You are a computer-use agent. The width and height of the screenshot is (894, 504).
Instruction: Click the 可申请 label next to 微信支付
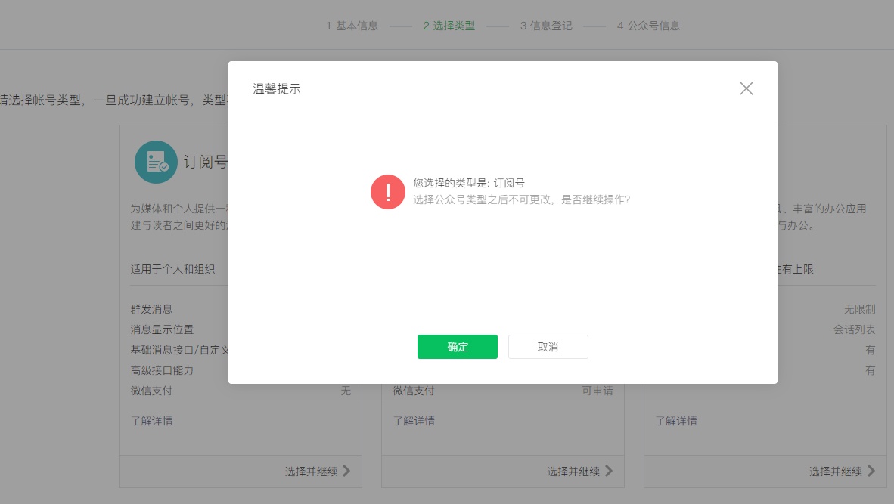coord(596,391)
